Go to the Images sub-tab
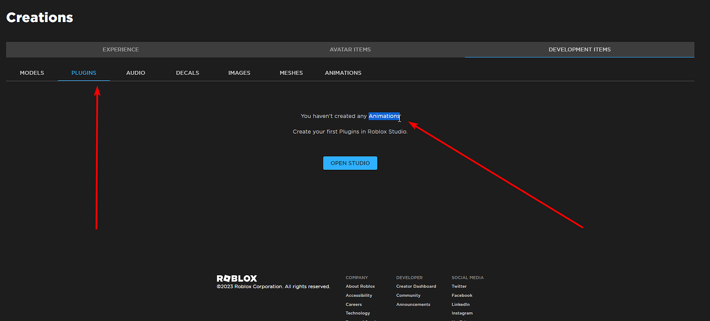 click(239, 73)
